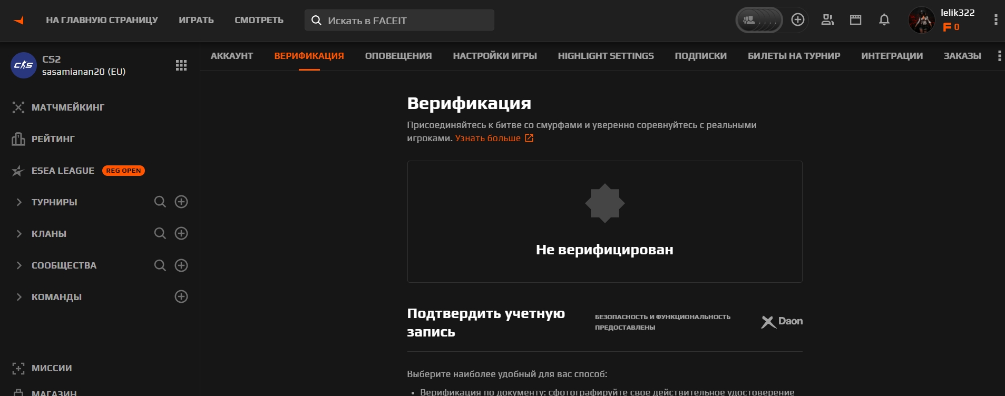Screen dimensions: 1005x396
Task: Click the Искать в FACEIT search field
Action: [x=399, y=20]
